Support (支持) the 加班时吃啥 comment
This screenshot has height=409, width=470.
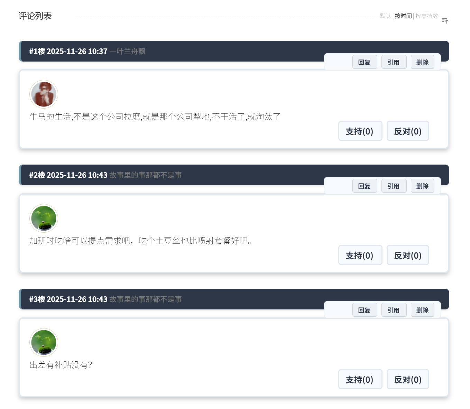click(360, 255)
